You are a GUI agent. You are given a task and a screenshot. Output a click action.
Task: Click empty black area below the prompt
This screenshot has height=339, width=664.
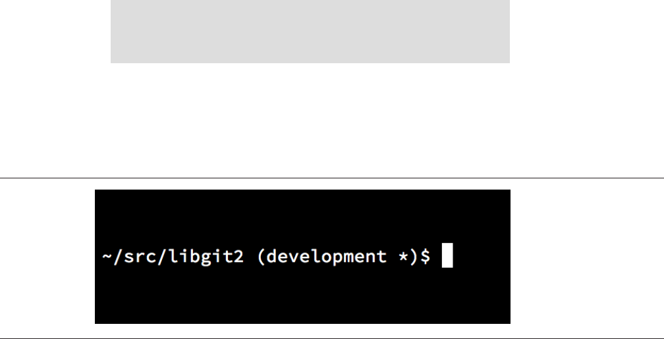click(303, 300)
